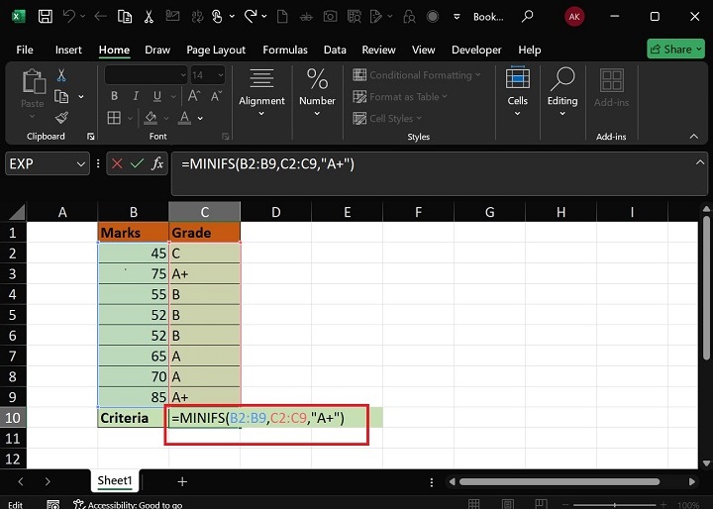713x509 pixels.
Task: Select row 11 header
Action: [13, 438]
